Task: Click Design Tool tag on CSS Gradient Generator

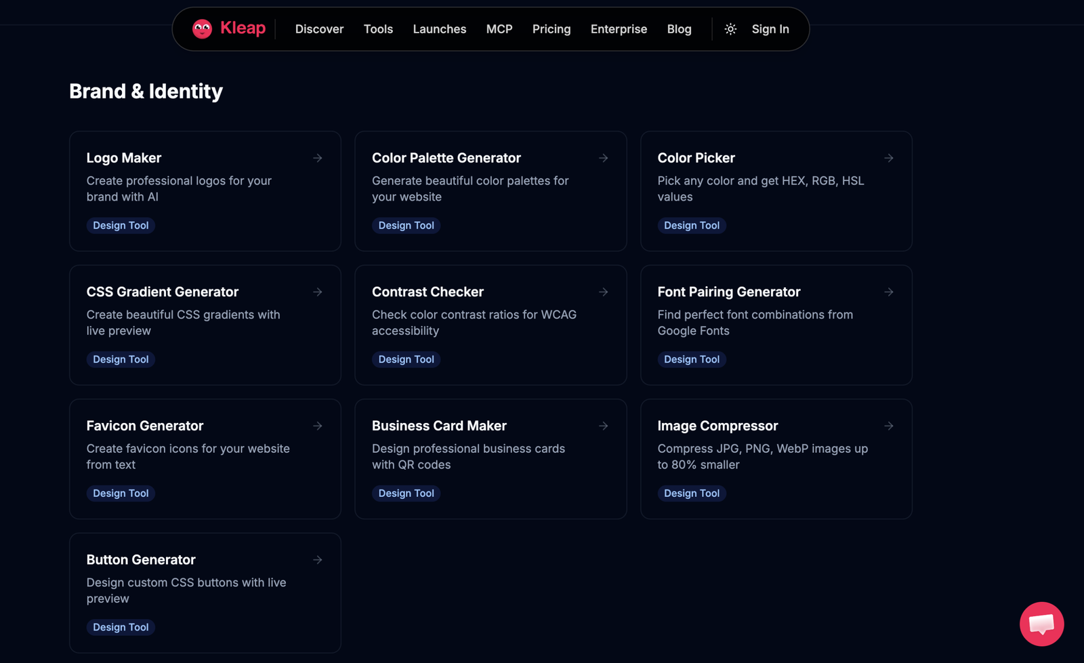Action: 121,359
